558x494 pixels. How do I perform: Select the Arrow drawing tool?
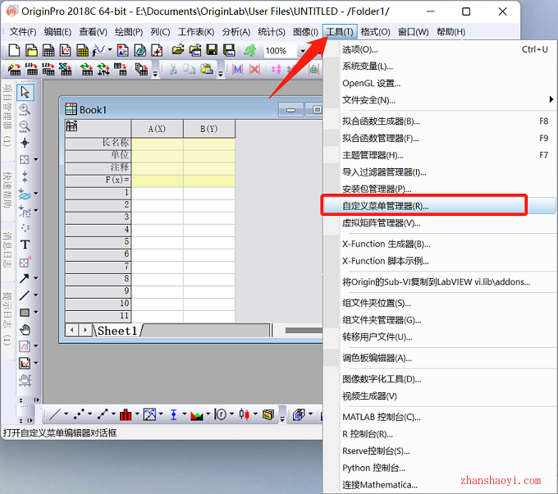pyautogui.click(x=24, y=278)
